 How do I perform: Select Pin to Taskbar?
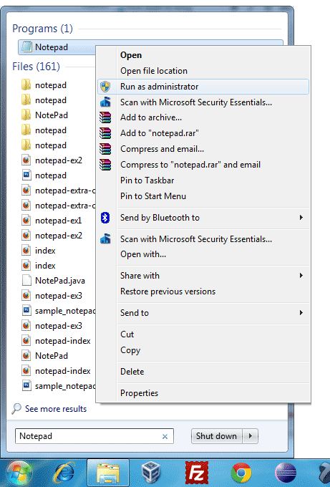[x=147, y=180]
